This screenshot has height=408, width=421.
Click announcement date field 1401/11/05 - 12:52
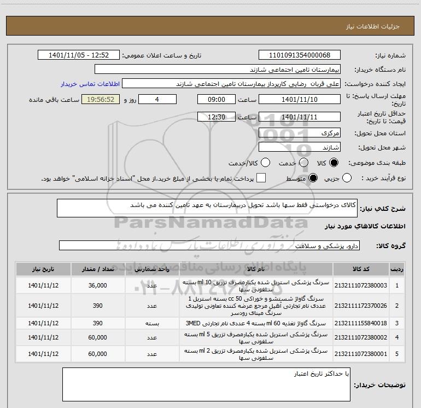coord(79,55)
